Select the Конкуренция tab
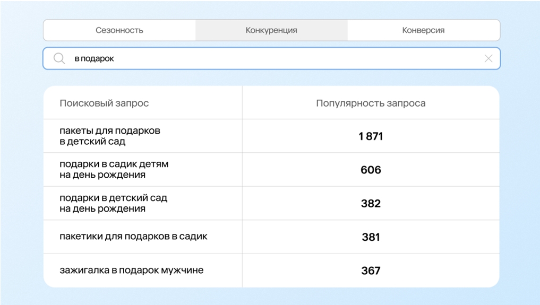 [x=271, y=30]
